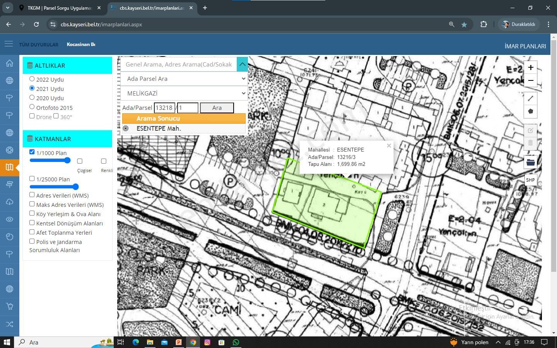
Task: Bookmark page with star icon
Action: click(464, 24)
